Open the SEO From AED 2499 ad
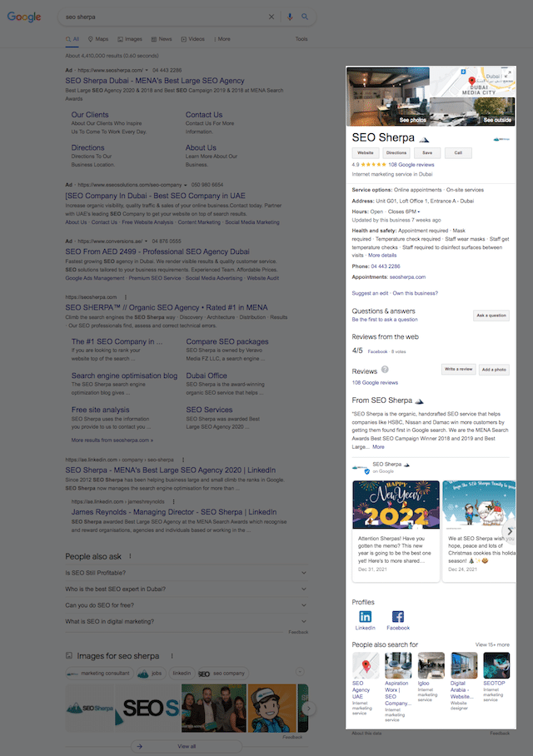This screenshot has width=533, height=756. point(157,251)
